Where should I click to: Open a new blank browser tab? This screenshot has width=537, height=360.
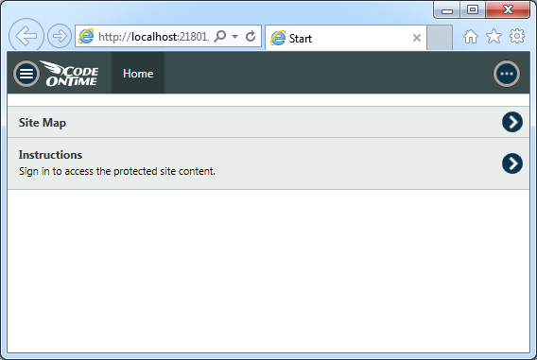click(x=440, y=37)
